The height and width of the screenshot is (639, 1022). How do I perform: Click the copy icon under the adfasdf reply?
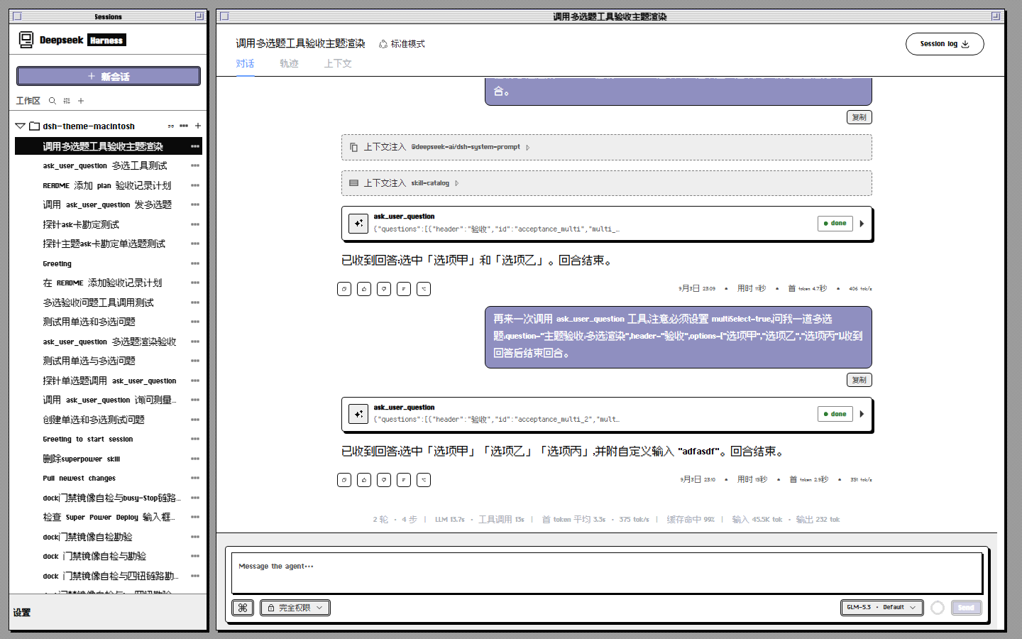tap(344, 480)
